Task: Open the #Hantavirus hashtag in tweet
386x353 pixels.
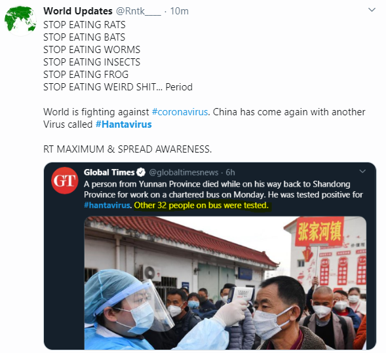Action: pos(124,124)
